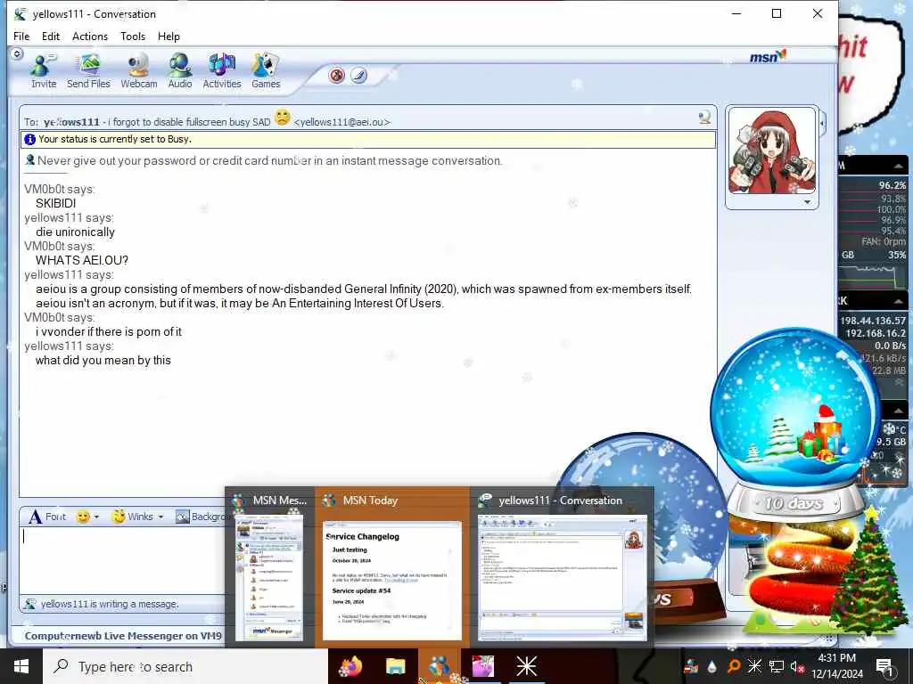Image resolution: width=913 pixels, height=684 pixels.
Task: Click the snowflake app taskbar icon
Action: coord(526,666)
